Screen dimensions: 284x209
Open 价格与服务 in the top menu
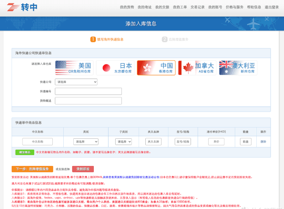click(235, 7)
